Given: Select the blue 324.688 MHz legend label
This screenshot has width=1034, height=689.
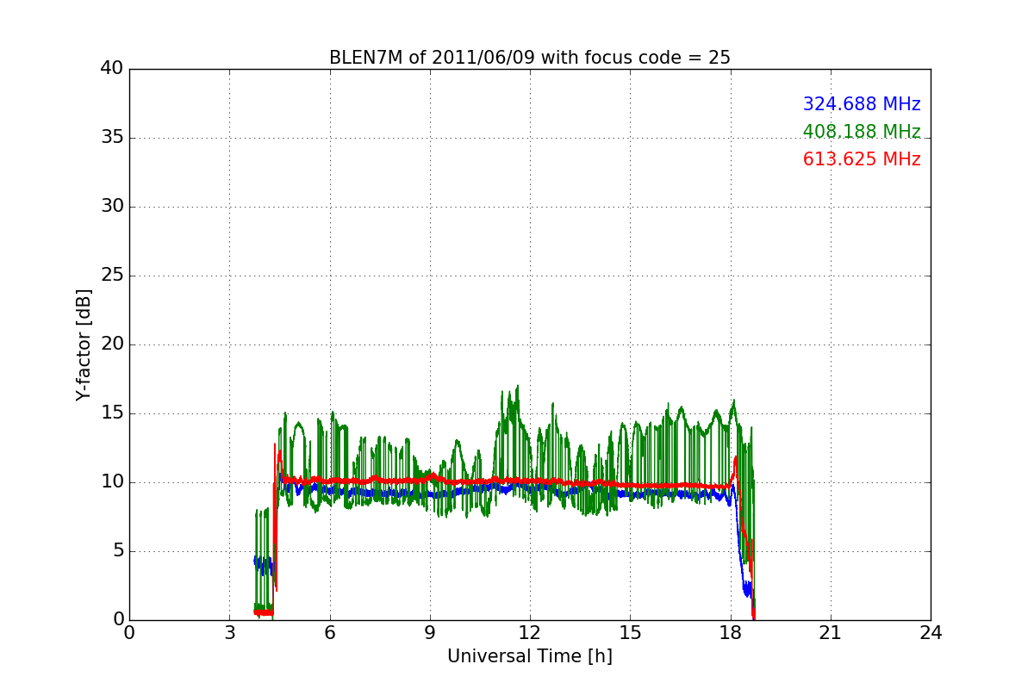Looking at the screenshot, I should [862, 104].
